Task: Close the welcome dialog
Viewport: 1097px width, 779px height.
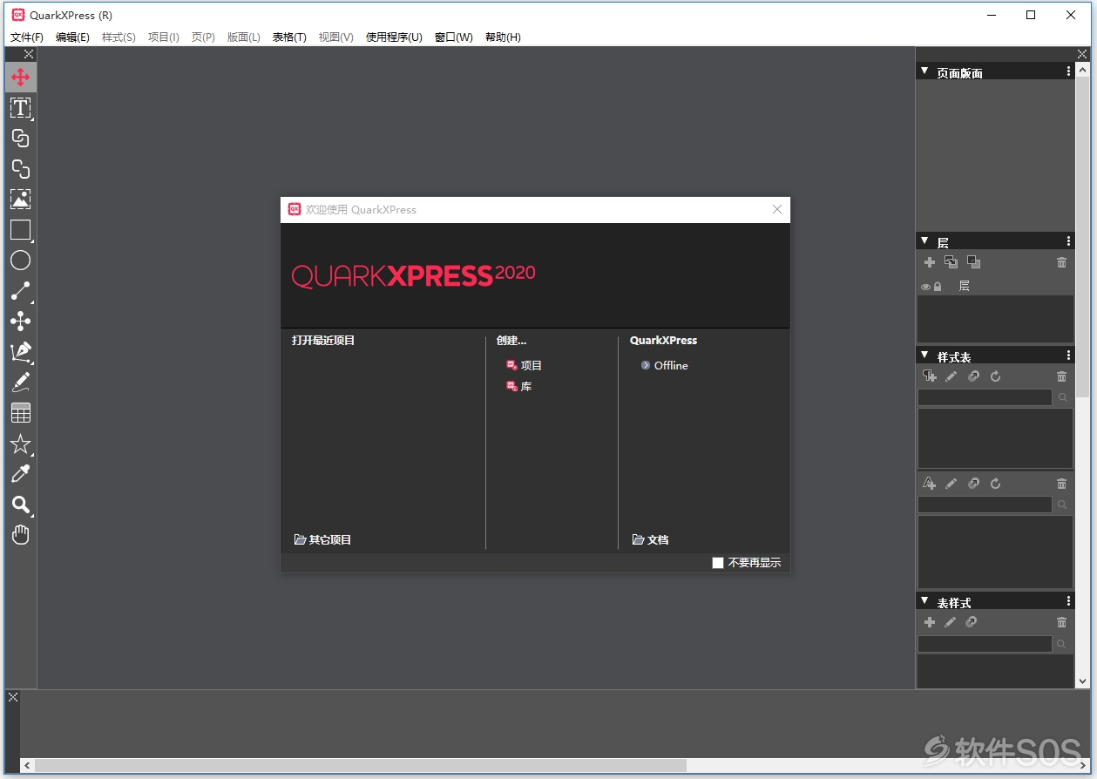Action: [777, 209]
